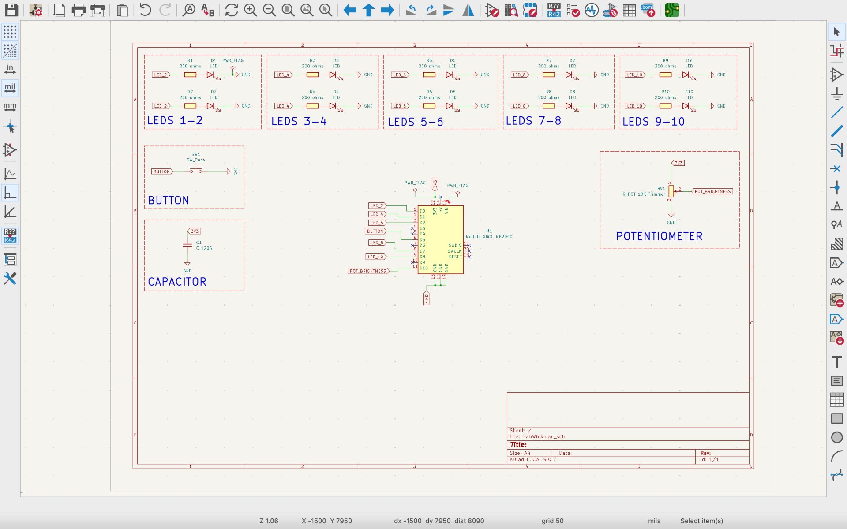Screen dimensions: 847x529
Task: Switch units to millimeters
Action: coord(10,107)
